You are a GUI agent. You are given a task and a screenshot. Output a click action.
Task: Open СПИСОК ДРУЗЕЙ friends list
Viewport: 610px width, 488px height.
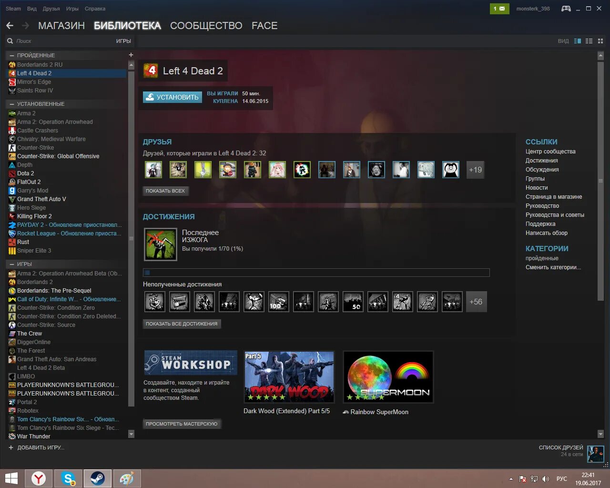(x=561, y=447)
